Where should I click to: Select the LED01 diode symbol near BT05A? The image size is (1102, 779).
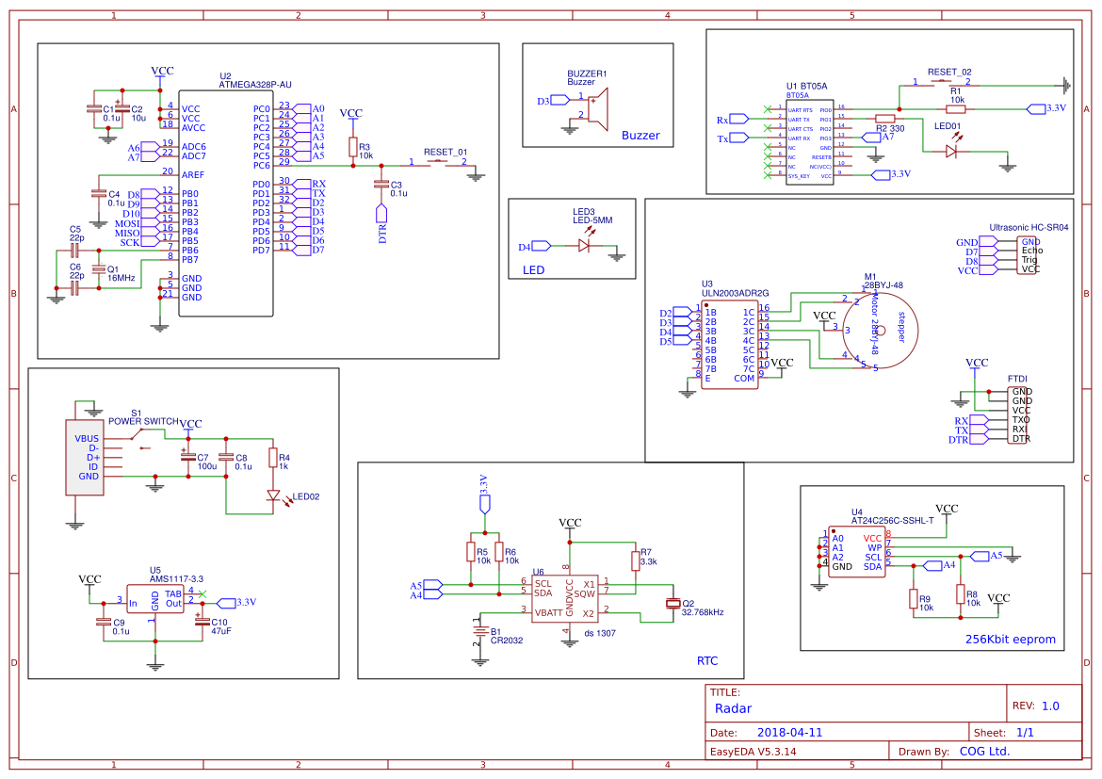951,151
